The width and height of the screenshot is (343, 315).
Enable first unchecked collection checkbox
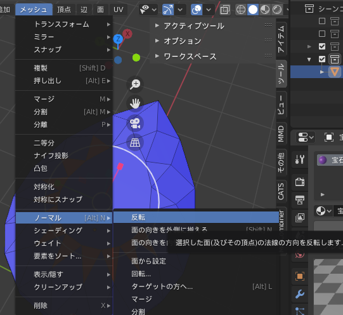(x=322, y=21)
